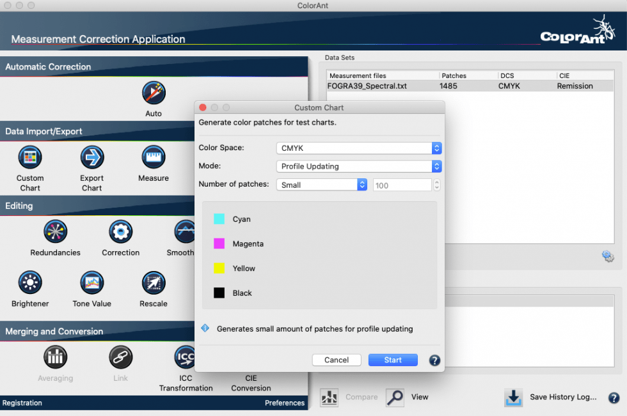The image size is (627, 416).
Task: Open the Correction tool
Action: tap(120, 231)
